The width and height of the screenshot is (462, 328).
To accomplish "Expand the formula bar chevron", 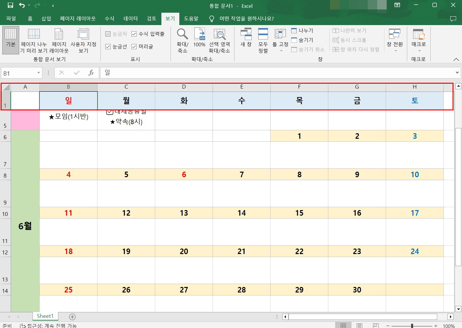I will [x=457, y=73].
